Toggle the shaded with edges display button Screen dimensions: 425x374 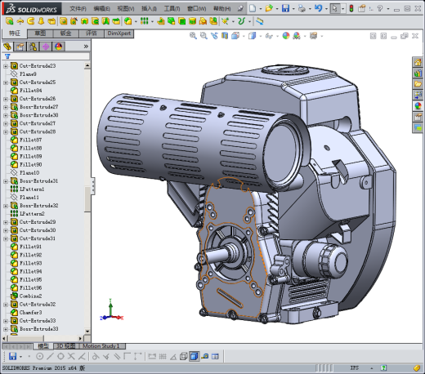click(194, 356)
